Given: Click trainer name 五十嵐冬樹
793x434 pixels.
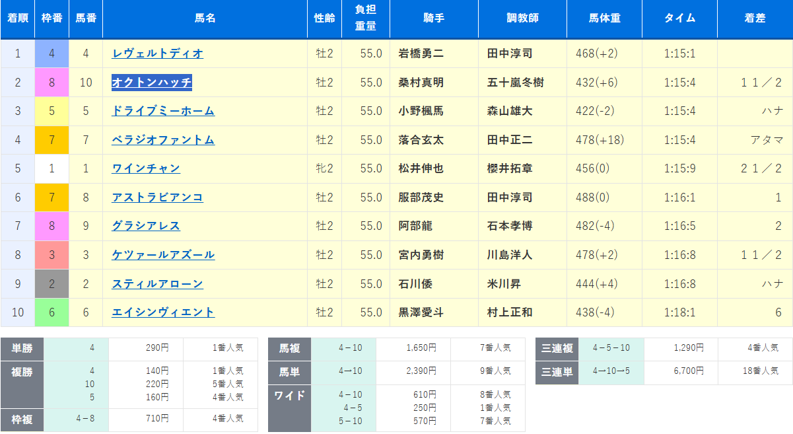Looking at the screenshot, I should click(515, 83).
